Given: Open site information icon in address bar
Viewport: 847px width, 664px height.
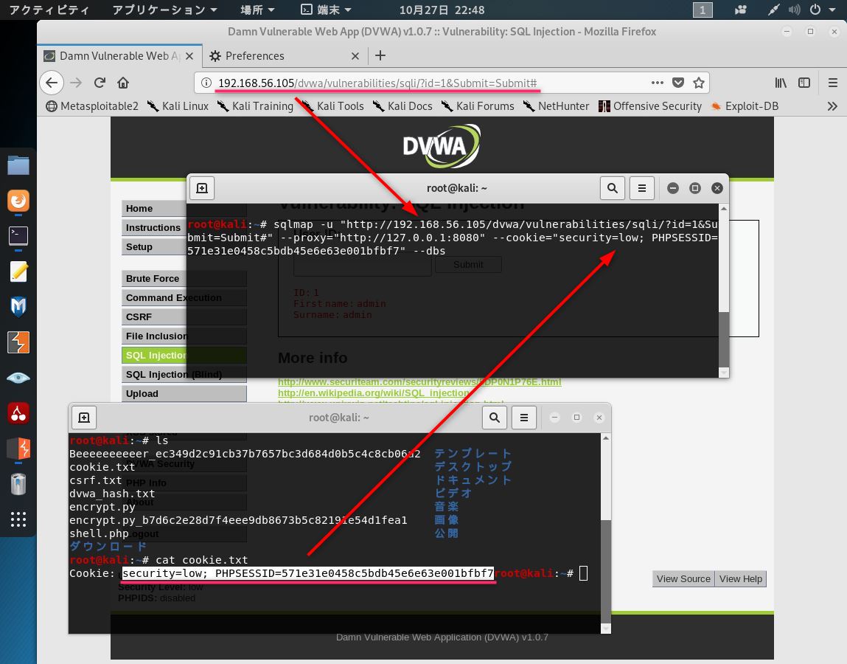Looking at the screenshot, I should click(x=206, y=83).
